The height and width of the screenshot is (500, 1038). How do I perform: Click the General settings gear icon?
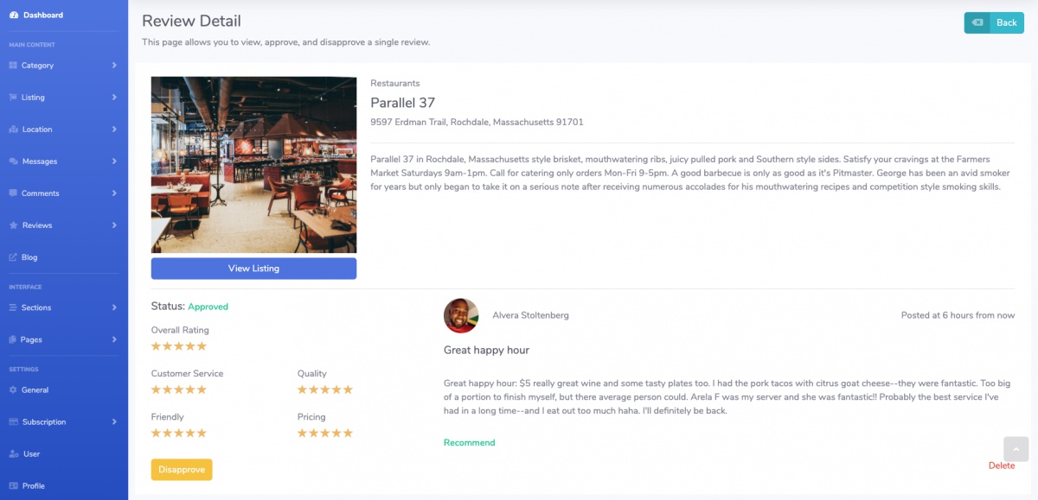(13, 390)
